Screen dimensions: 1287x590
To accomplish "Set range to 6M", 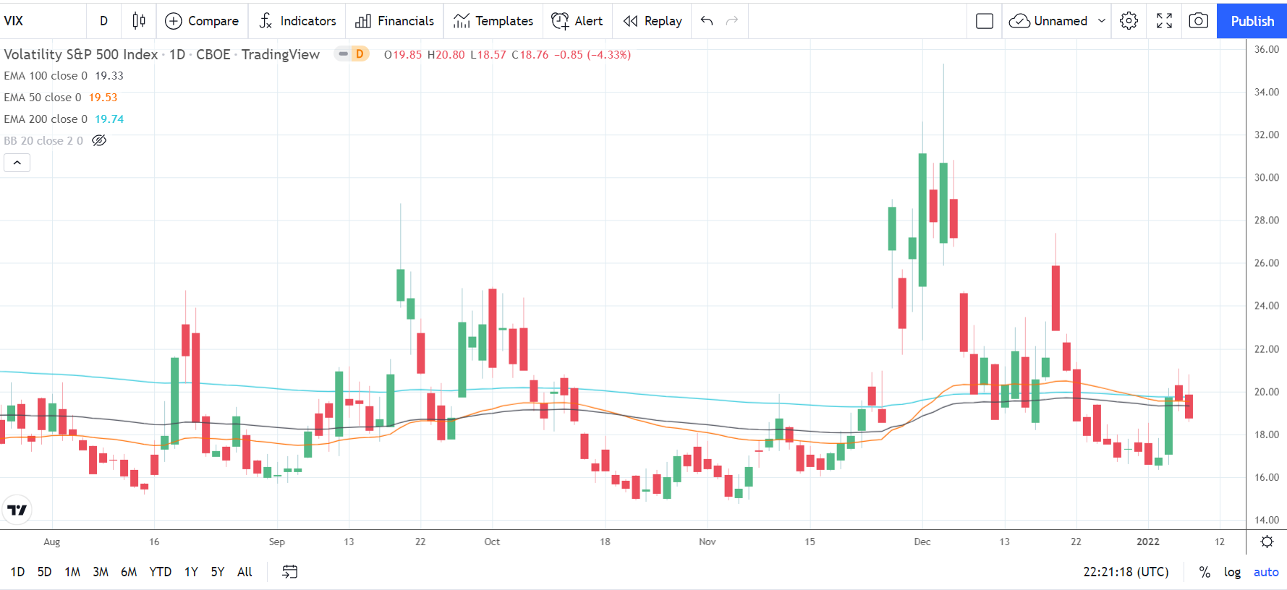I will [x=129, y=572].
